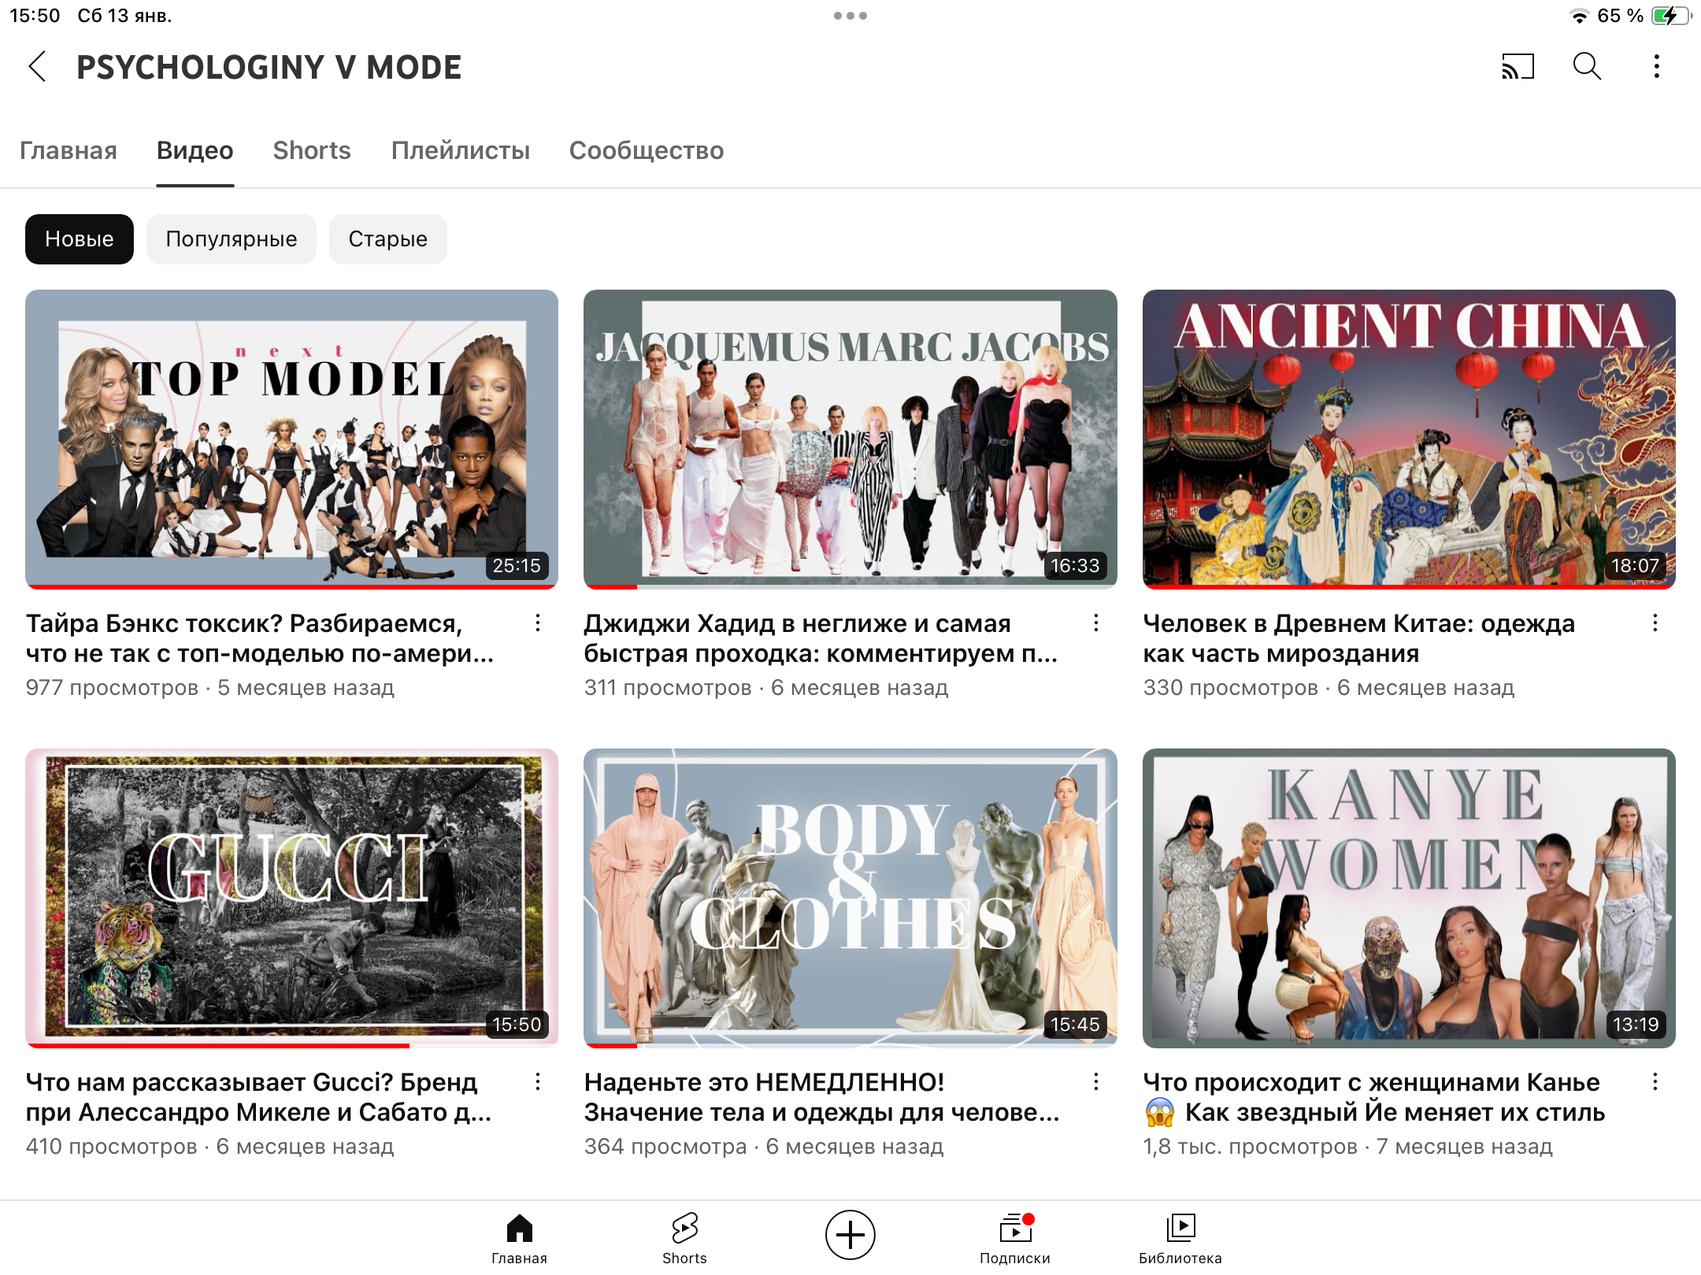Image resolution: width=1701 pixels, height=1275 pixels.
Task: Click the Body & Clothes video thumbnail
Action: click(850, 897)
